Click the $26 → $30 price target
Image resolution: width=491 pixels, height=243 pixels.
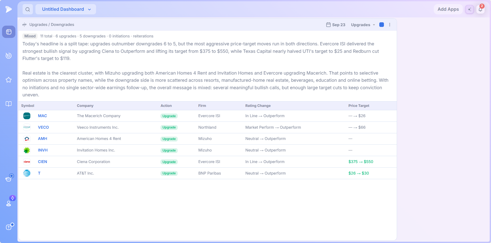(358, 173)
